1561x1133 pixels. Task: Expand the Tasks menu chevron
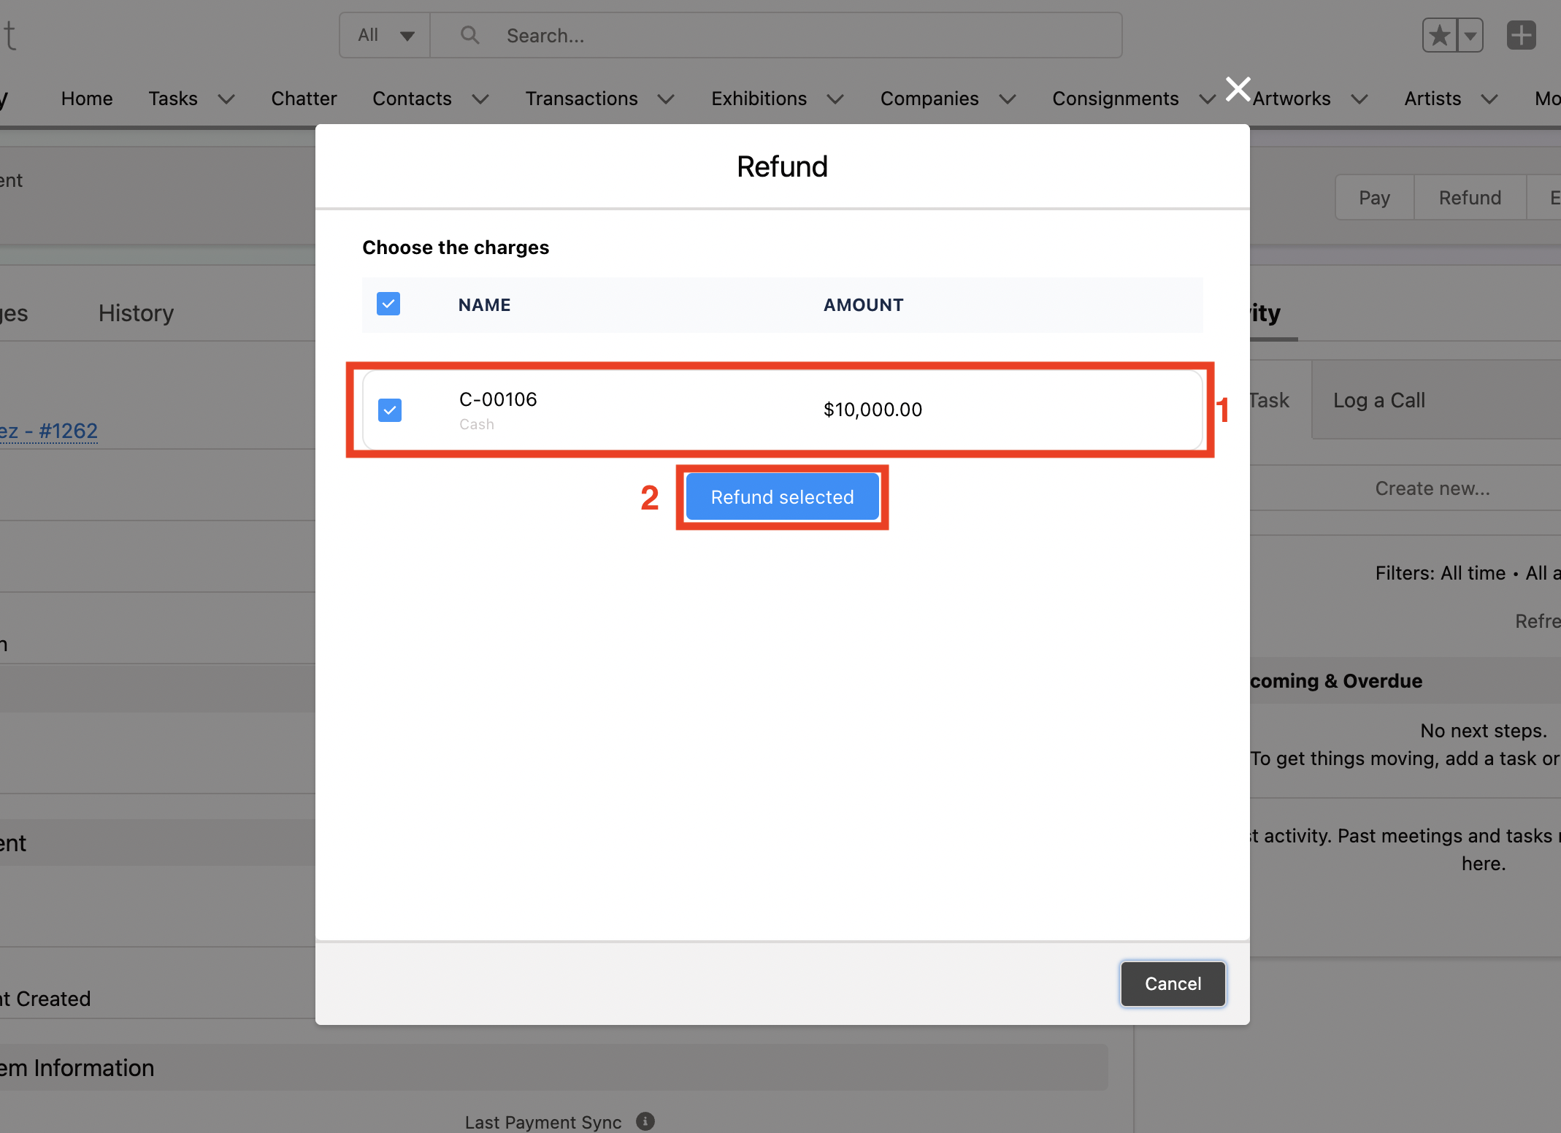(226, 99)
